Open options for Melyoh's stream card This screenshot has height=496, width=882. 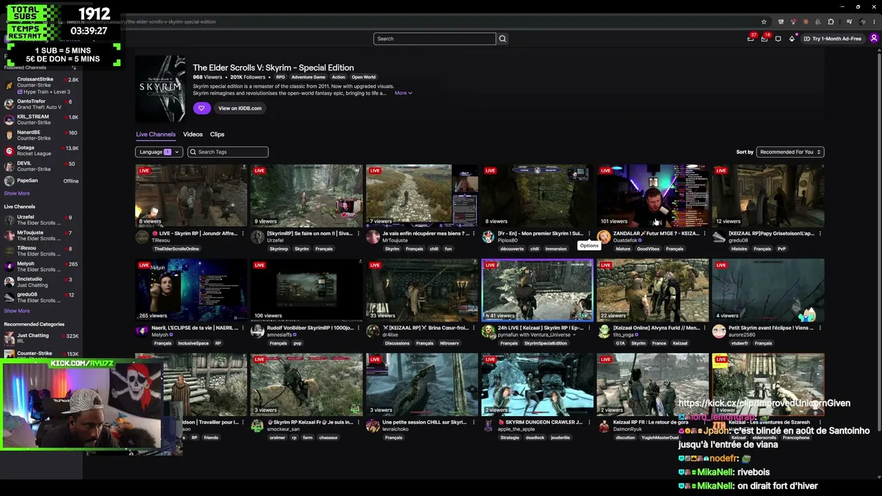243,328
